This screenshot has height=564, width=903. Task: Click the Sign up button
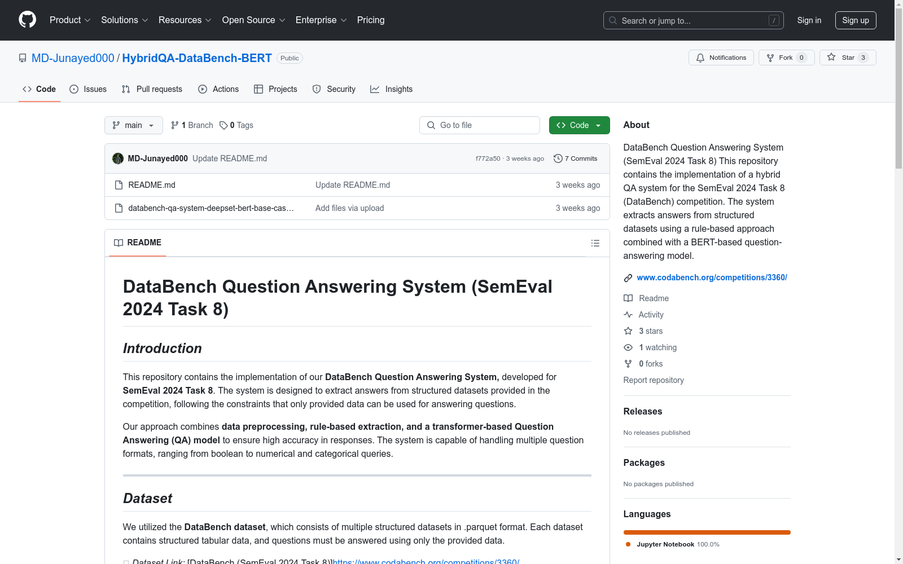856,20
